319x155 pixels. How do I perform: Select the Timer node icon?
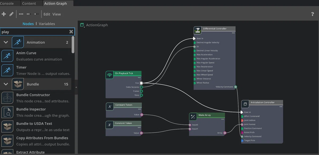coord(7,70)
